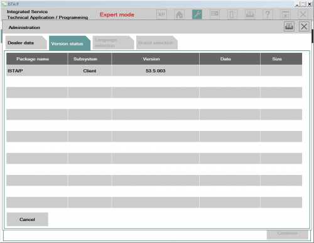Image resolution: width=314 pixels, height=243 pixels.
Task: Click the Size column header
Action: point(281,59)
